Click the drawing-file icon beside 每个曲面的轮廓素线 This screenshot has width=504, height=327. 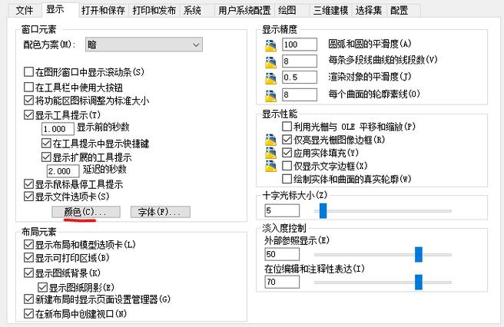pyautogui.click(x=270, y=95)
